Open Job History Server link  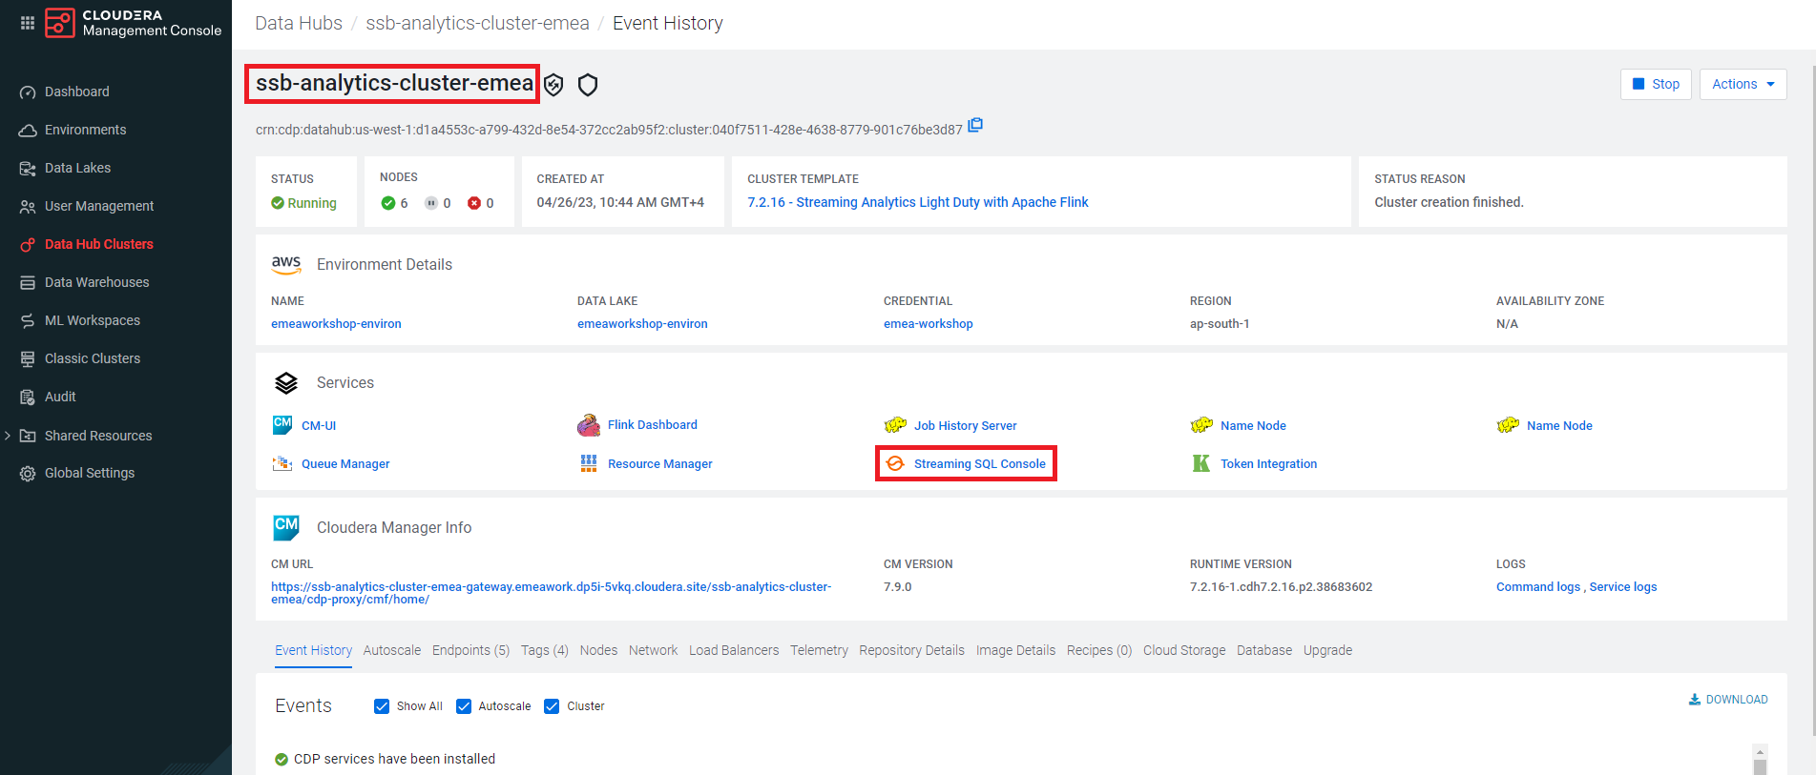point(966,426)
